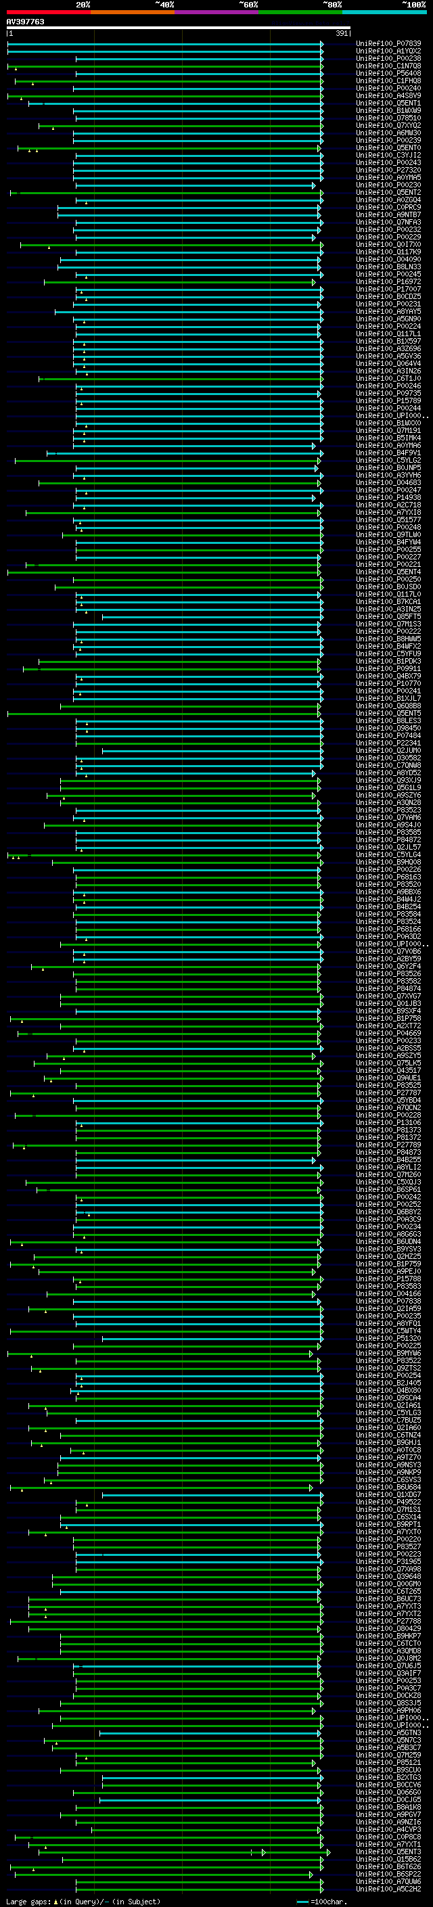Viewport: 433px width, 1907px height.
Task: Click the UniRef100_A4S8V9 label
Action: pos(388,95)
